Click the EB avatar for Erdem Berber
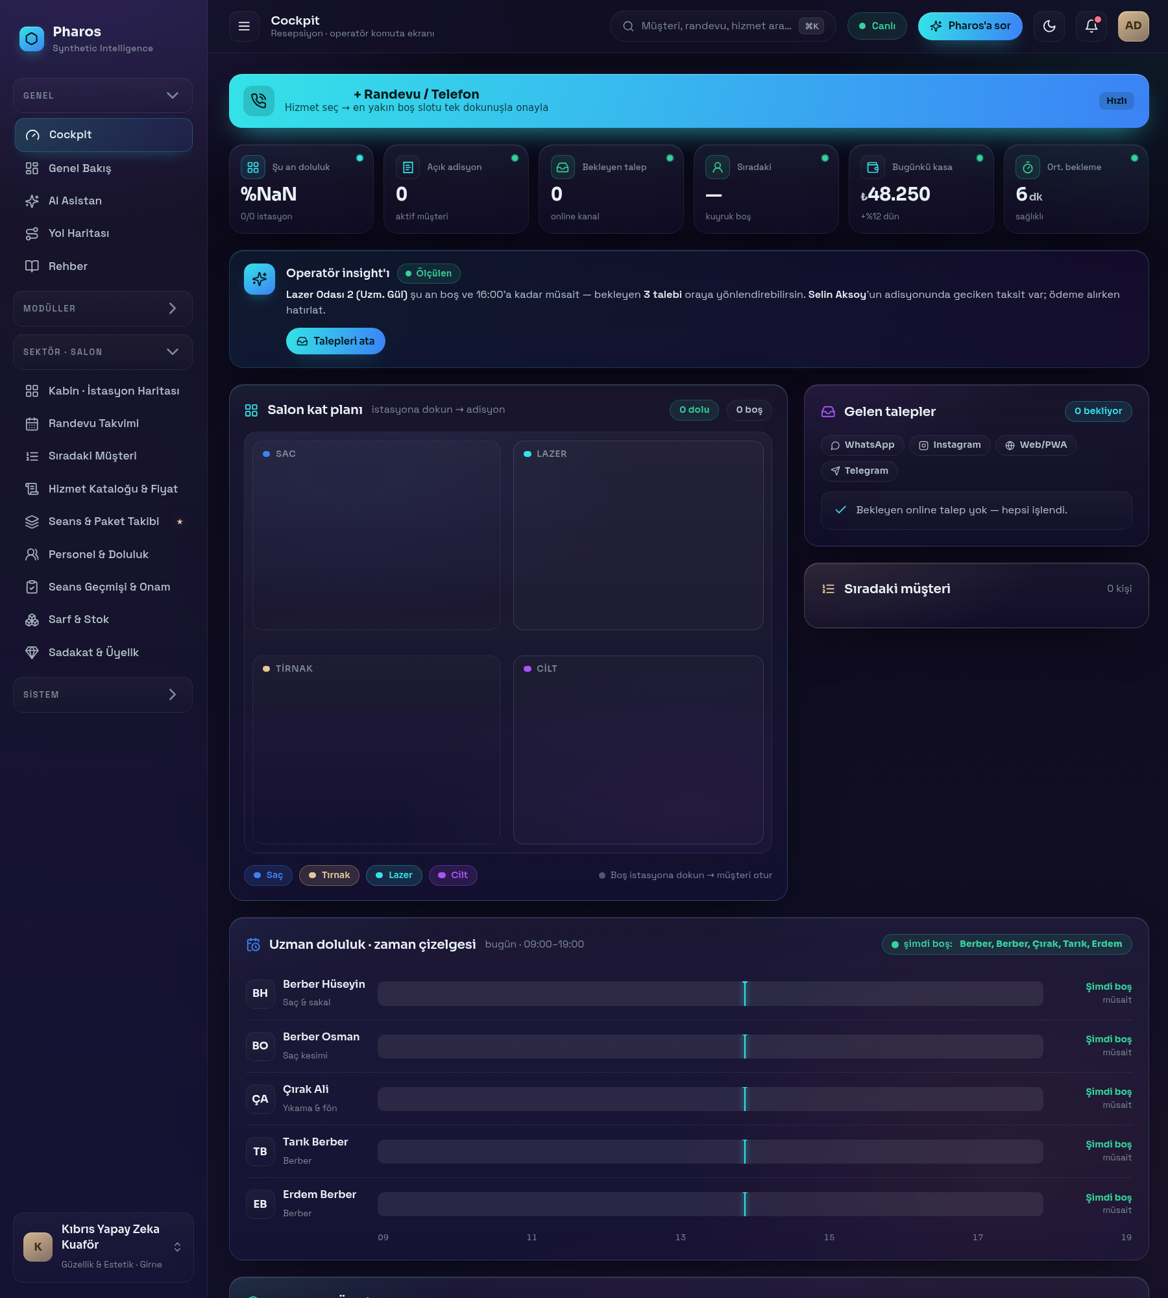 pos(260,1204)
